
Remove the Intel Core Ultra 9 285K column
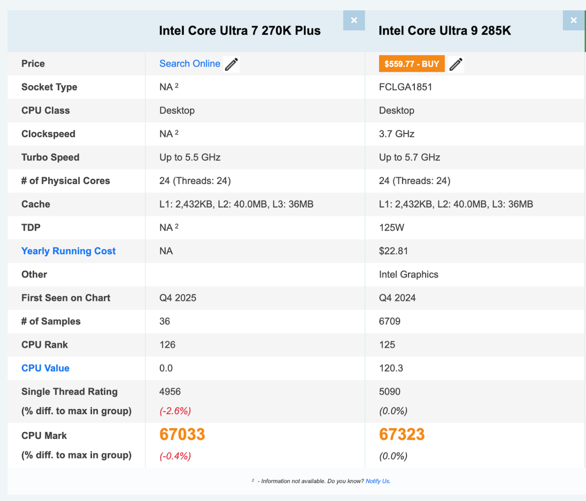coord(573,20)
